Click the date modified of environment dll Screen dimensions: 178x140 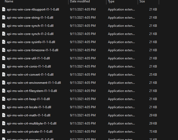(83, 83)
